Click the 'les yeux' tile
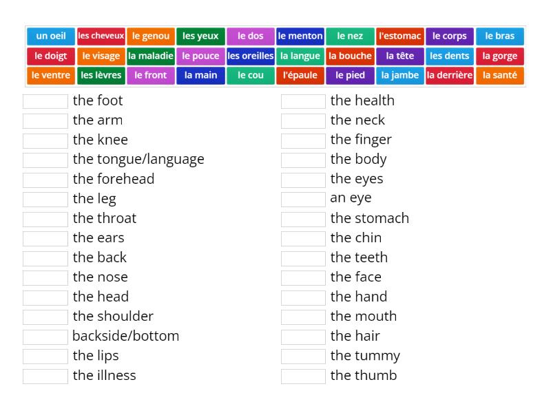 coord(201,36)
